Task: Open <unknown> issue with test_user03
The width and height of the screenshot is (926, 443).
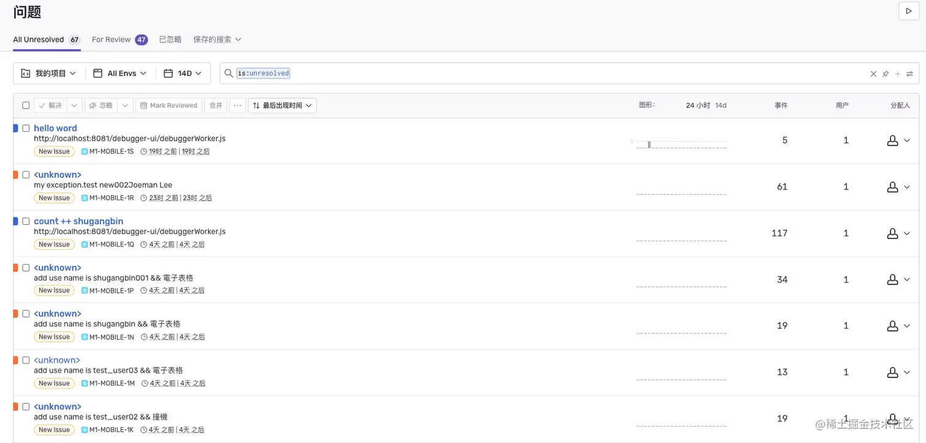Action: 58,360
